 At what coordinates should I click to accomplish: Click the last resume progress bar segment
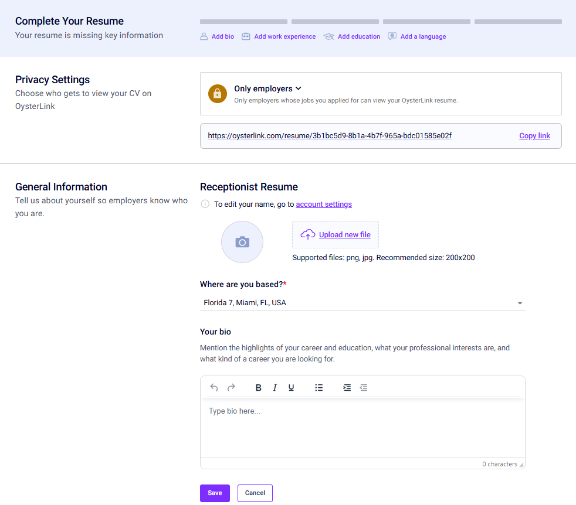pyautogui.click(x=518, y=22)
